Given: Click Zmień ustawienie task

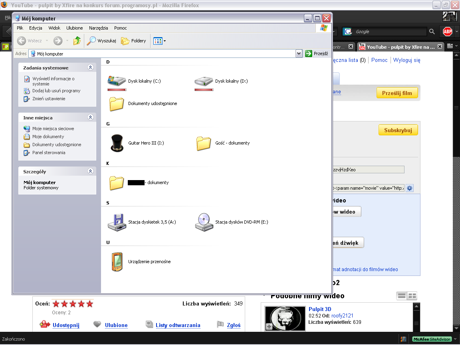Looking at the screenshot, I should (49, 99).
